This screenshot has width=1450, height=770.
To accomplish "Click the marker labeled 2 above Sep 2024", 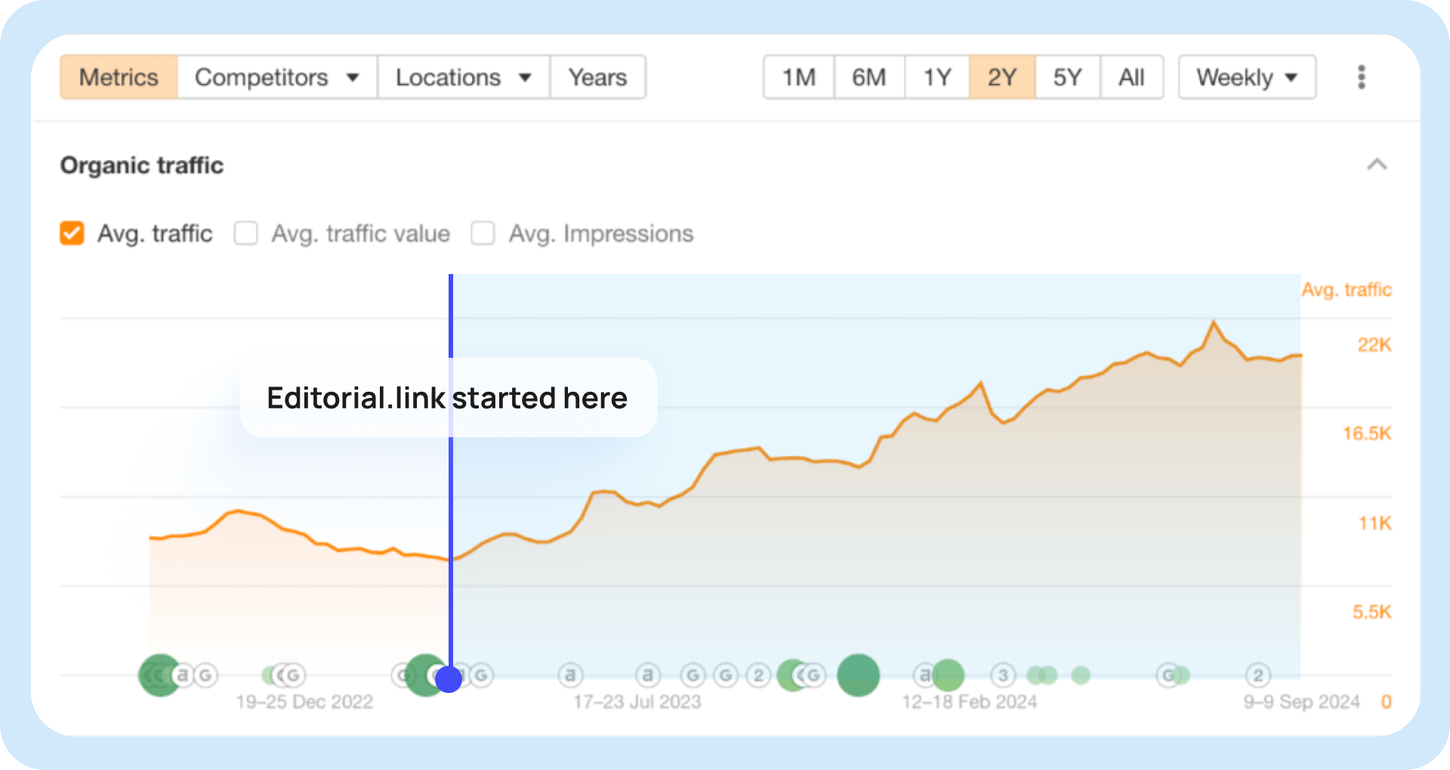I will (1258, 675).
